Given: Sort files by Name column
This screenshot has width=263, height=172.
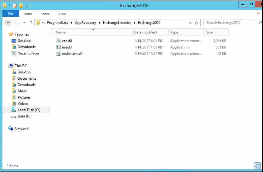Looking at the screenshot, I should coord(92,32).
